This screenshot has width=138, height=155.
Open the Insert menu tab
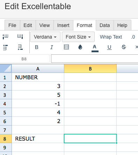[63, 25]
